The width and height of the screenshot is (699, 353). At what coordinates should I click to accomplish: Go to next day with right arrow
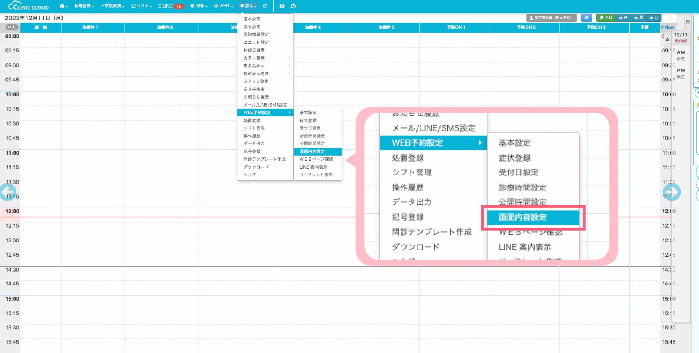672,192
